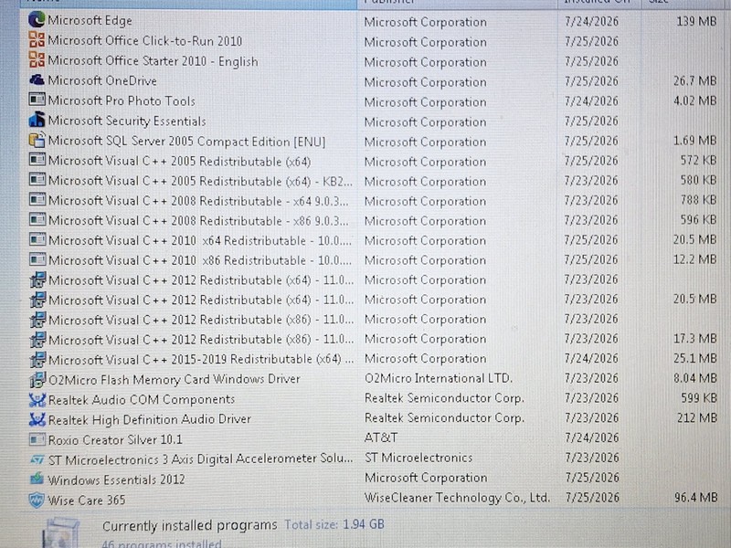731x548 pixels.
Task: Select the "Microsoft Security Essentials" entry
Action: (x=127, y=121)
